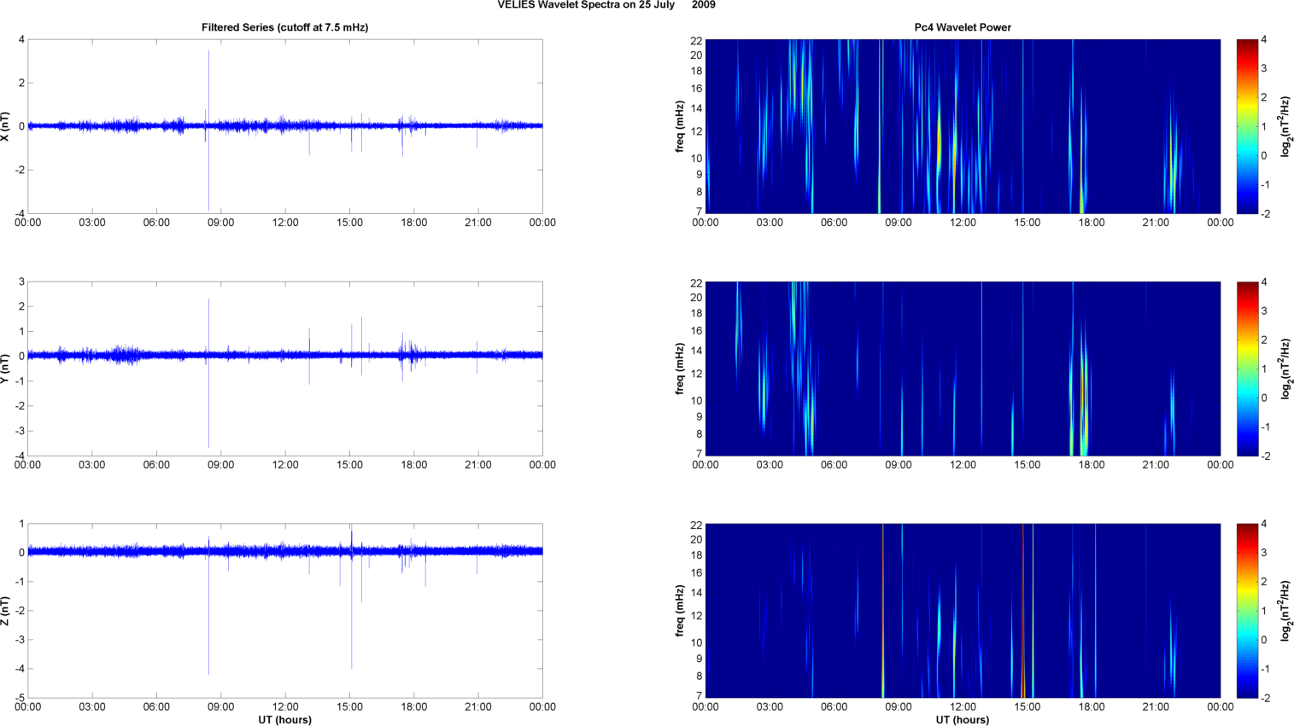Click the Y (nT) axis label

tap(7, 369)
